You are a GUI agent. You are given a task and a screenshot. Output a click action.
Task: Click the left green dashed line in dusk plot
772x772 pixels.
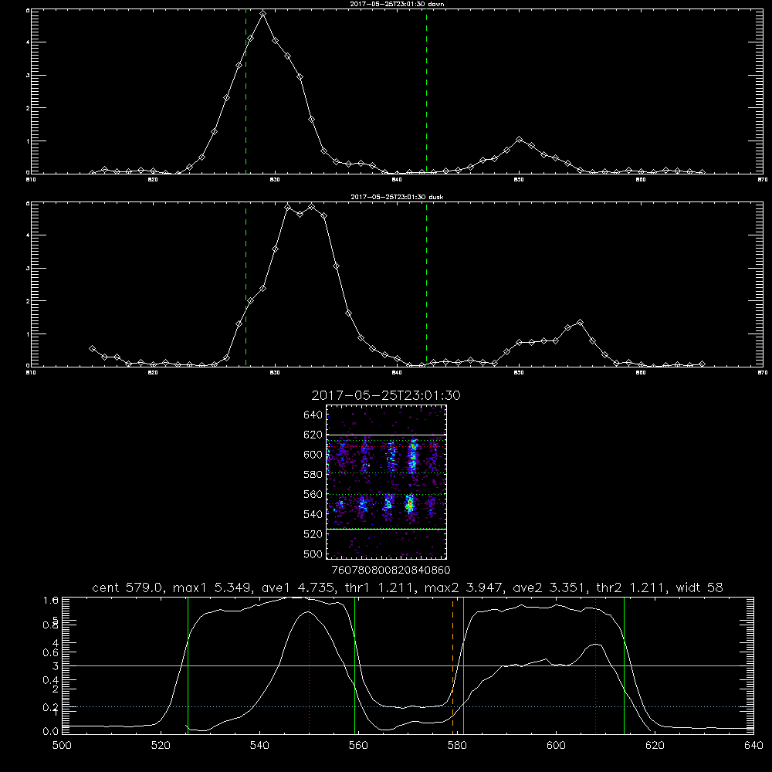245,285
